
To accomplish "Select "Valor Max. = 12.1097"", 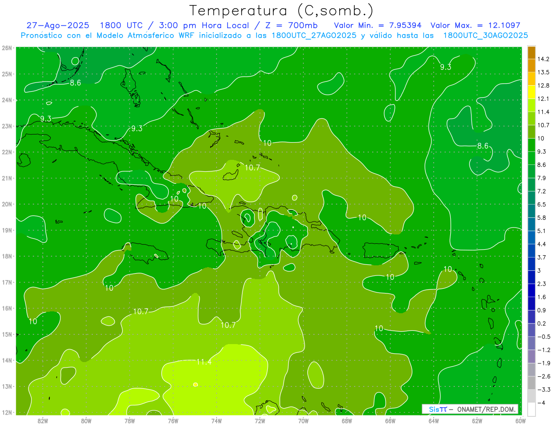I will 475,26.
